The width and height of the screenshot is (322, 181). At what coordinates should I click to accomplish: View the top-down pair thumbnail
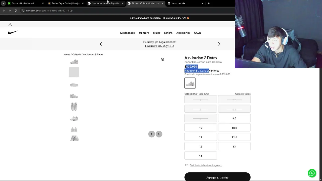tap(74, 107)
